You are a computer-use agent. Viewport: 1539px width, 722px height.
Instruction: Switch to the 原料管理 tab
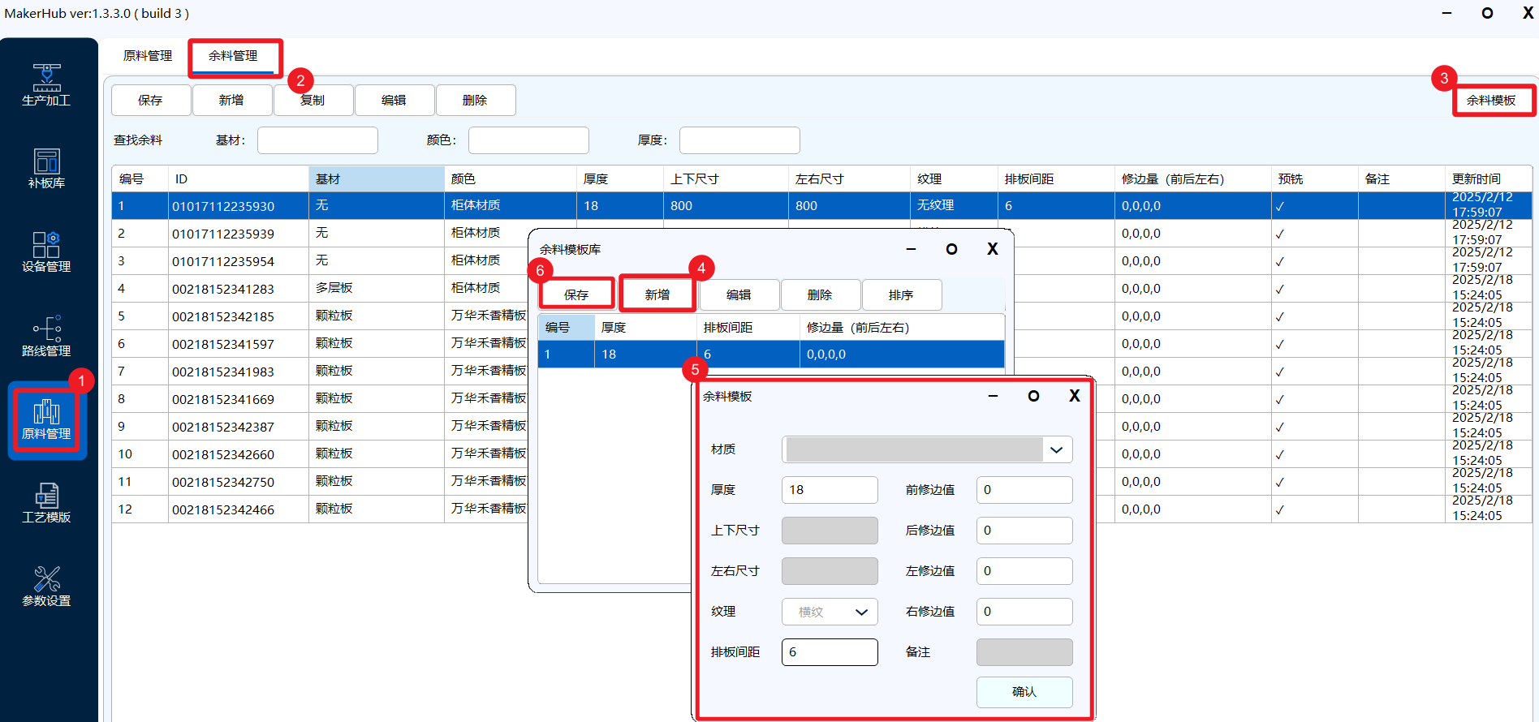click(x=148, y=56)
